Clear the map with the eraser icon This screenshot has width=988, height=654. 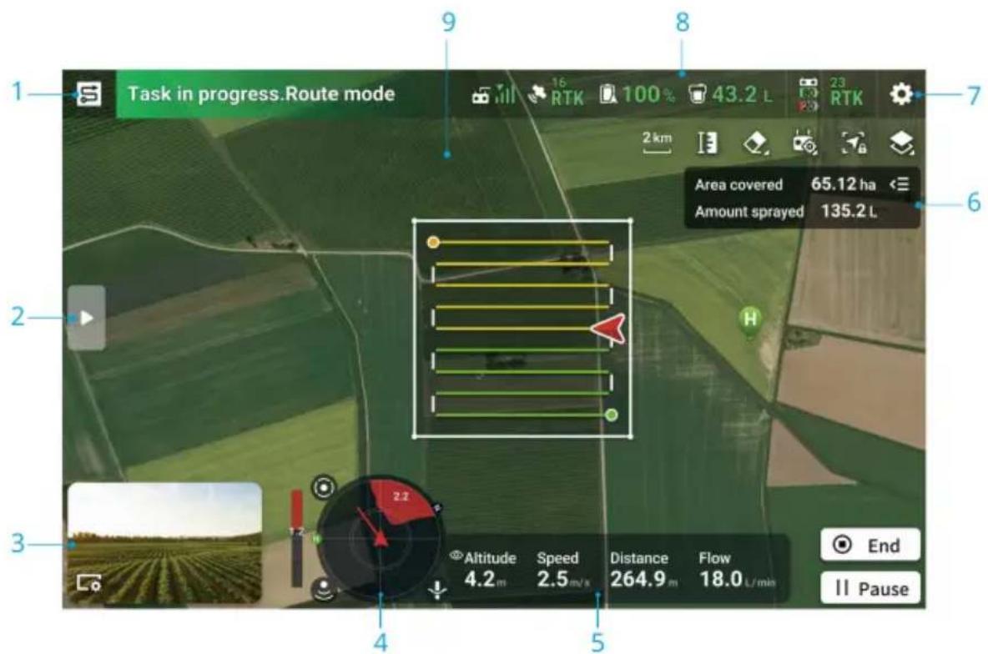755,143
